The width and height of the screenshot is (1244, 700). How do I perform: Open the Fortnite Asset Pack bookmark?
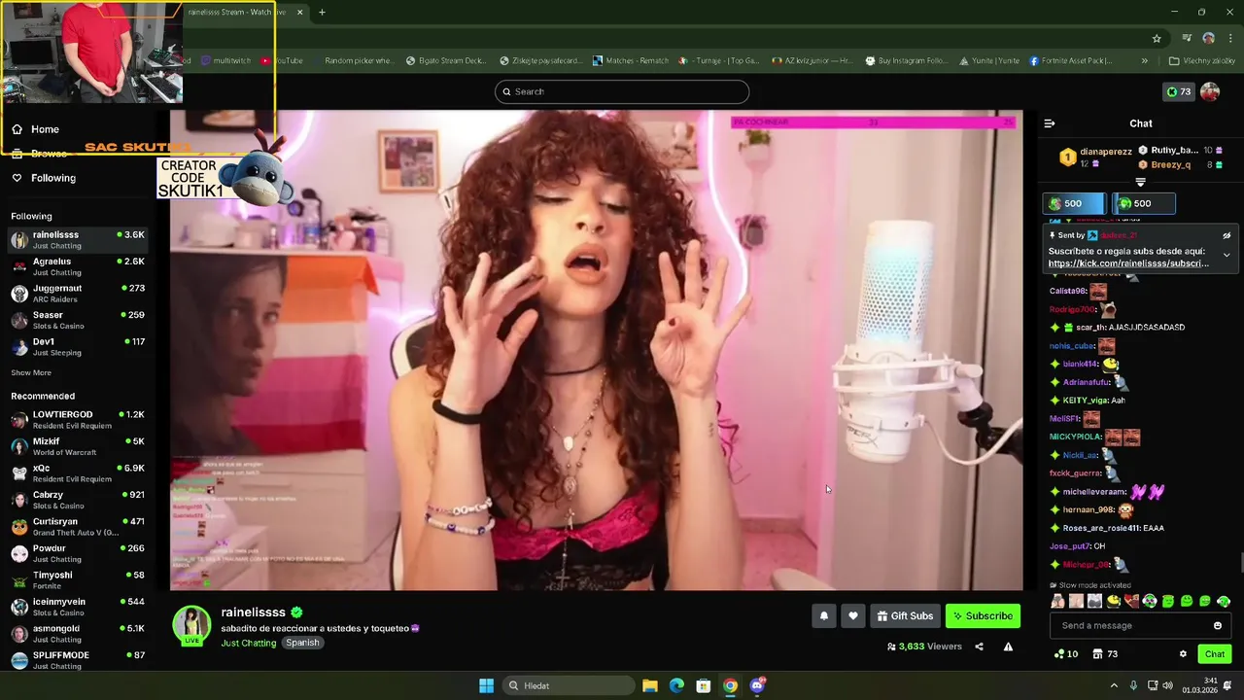tap(1070, 60)
